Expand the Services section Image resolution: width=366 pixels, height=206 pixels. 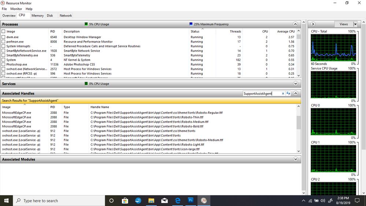coord(296,84)
